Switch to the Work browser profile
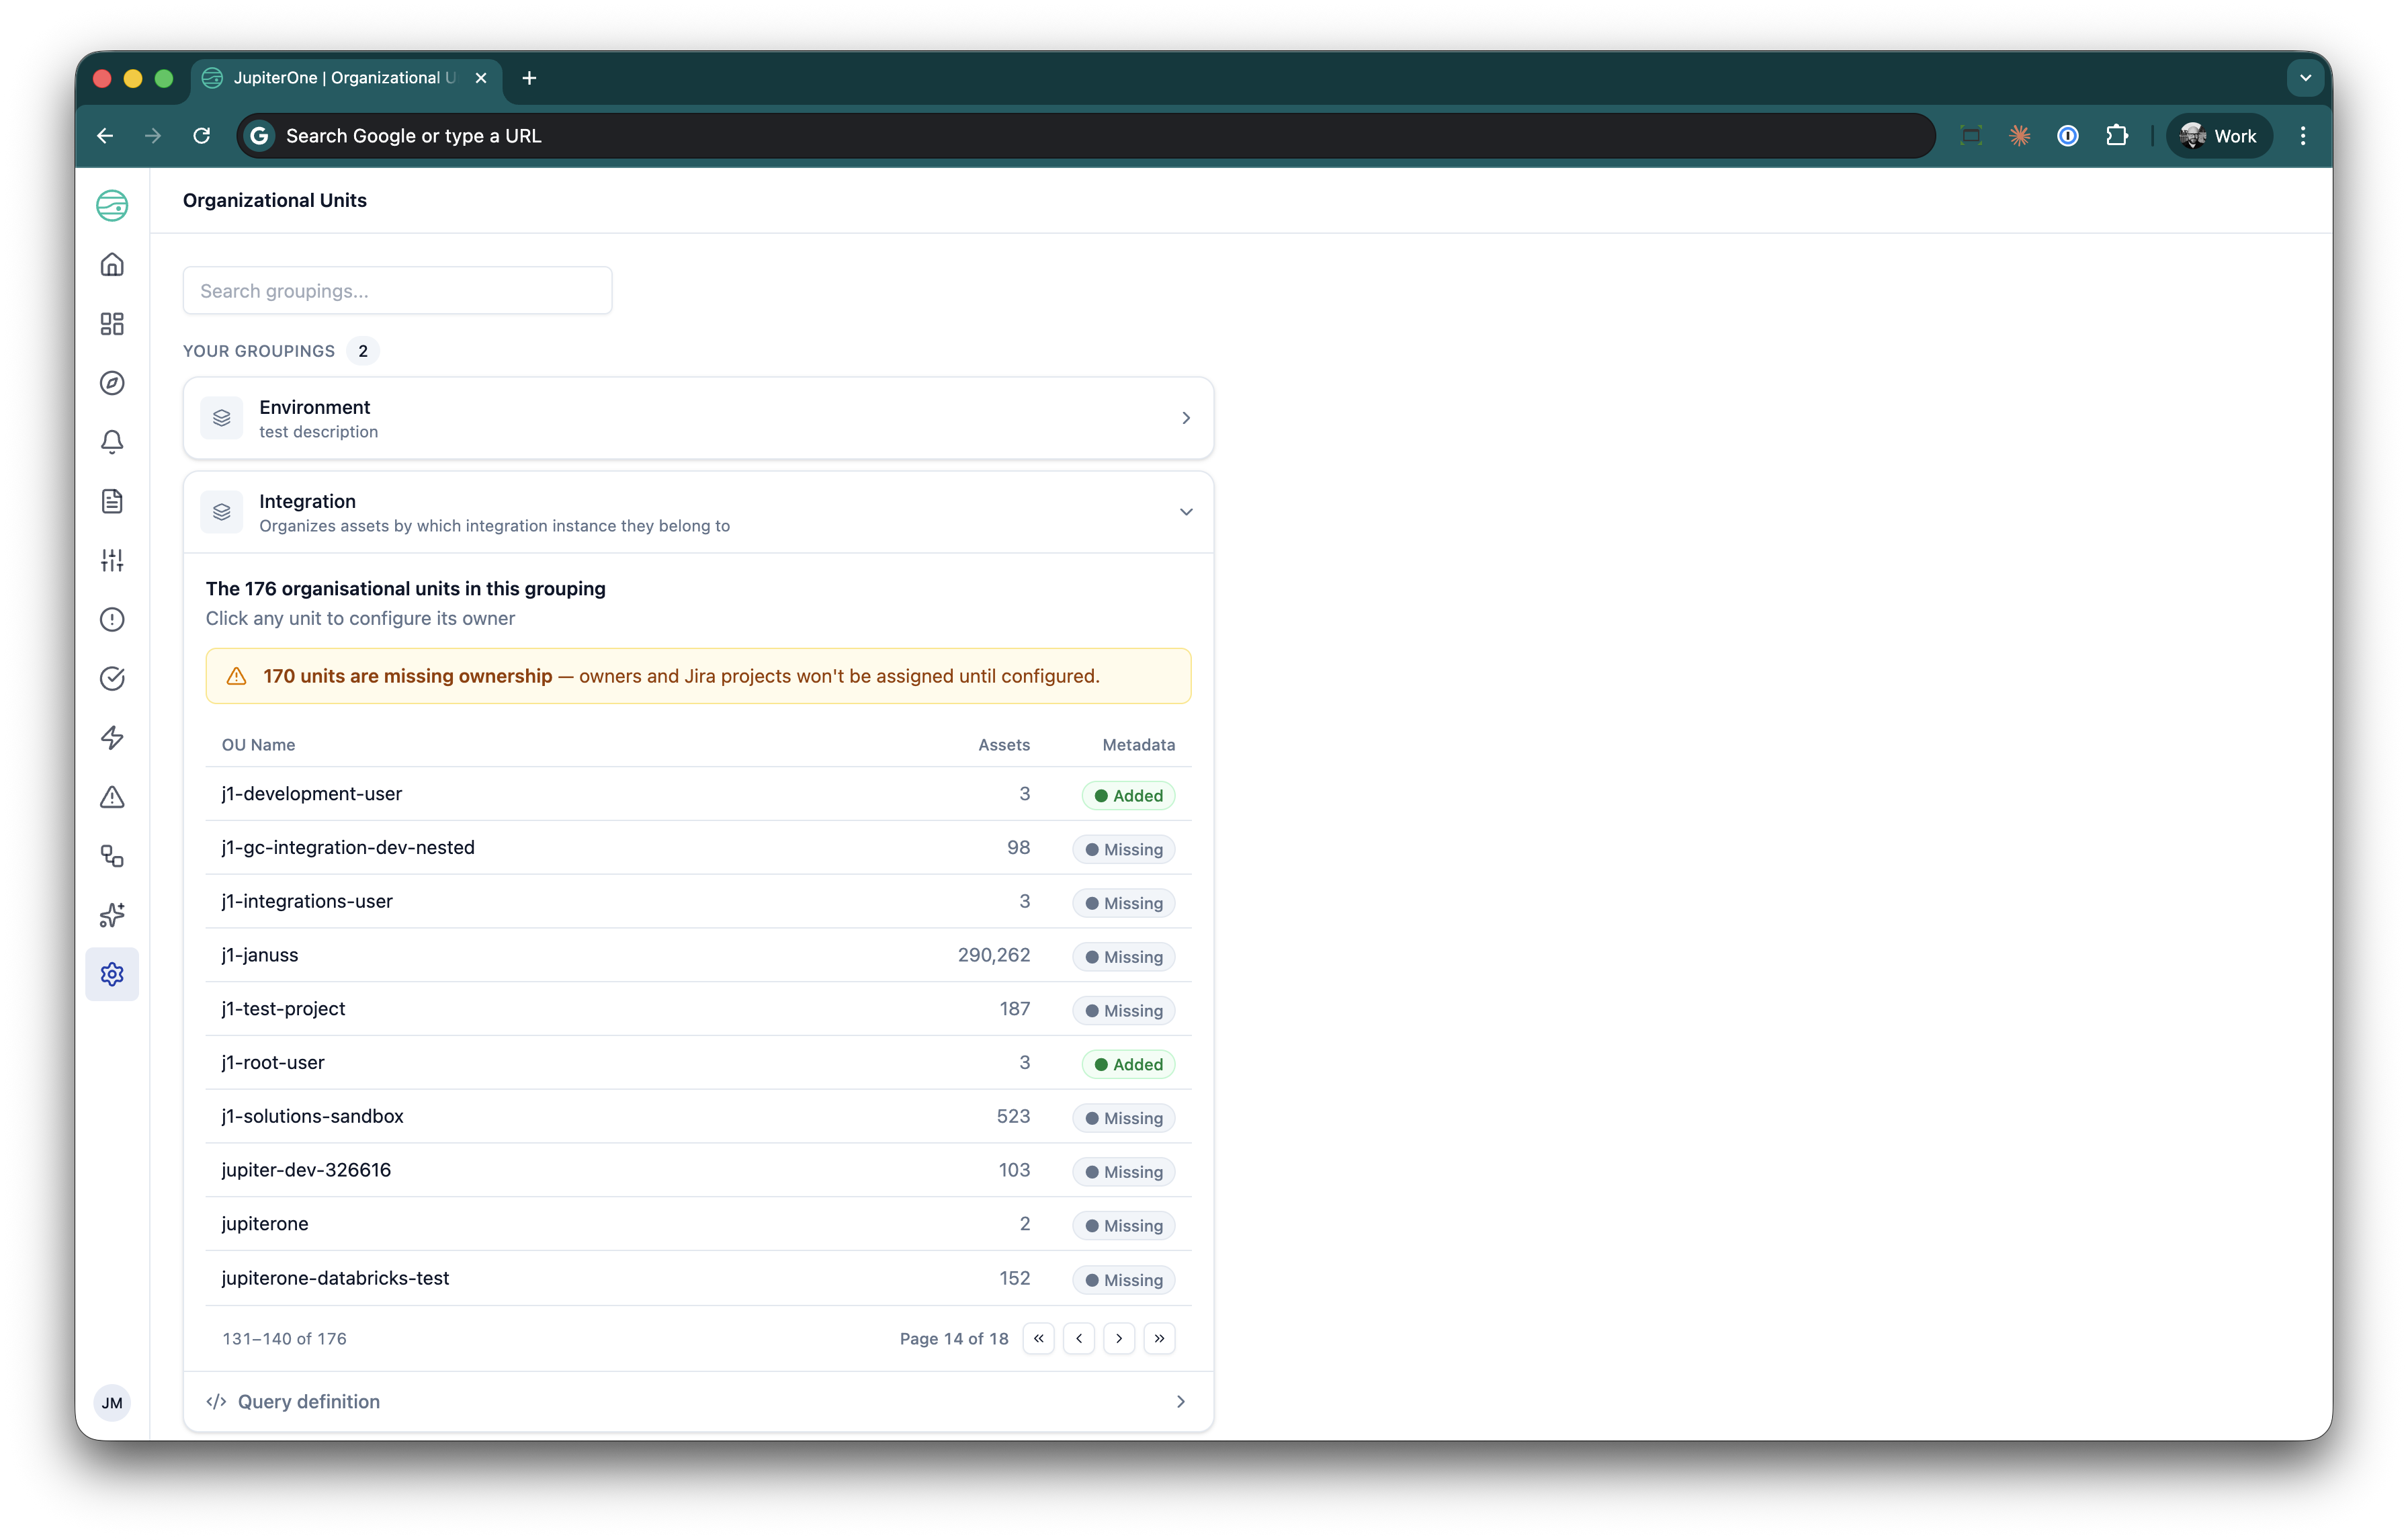 click(x=2218, y=135)
